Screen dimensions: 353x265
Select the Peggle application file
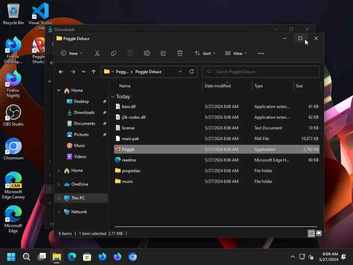pyautogui.click(x=217, y=149)
